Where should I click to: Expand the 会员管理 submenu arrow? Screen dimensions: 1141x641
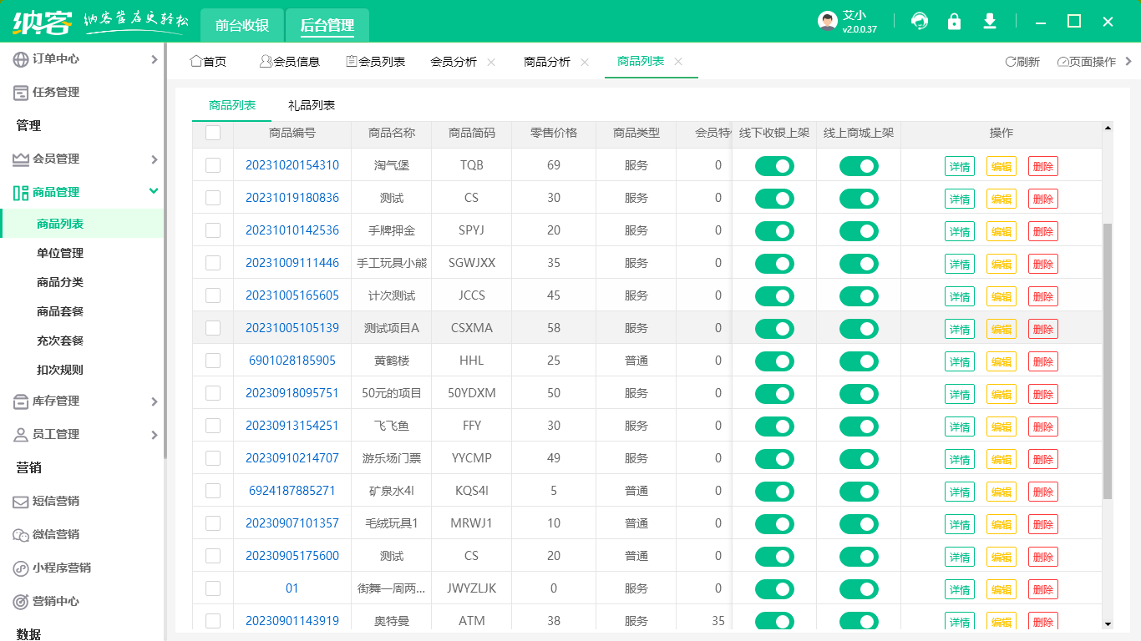[154, 159]
